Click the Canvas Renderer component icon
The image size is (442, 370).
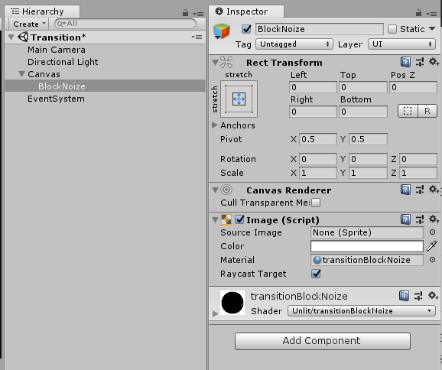coord(226,190)
